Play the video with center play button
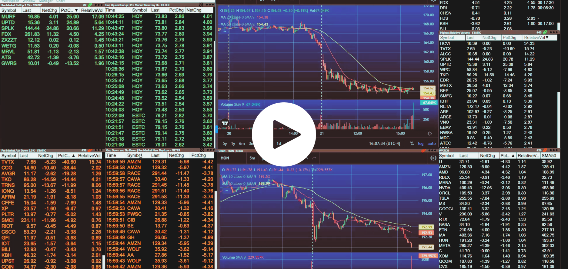The height and width of the screenshot is (269, 568). 284,134
